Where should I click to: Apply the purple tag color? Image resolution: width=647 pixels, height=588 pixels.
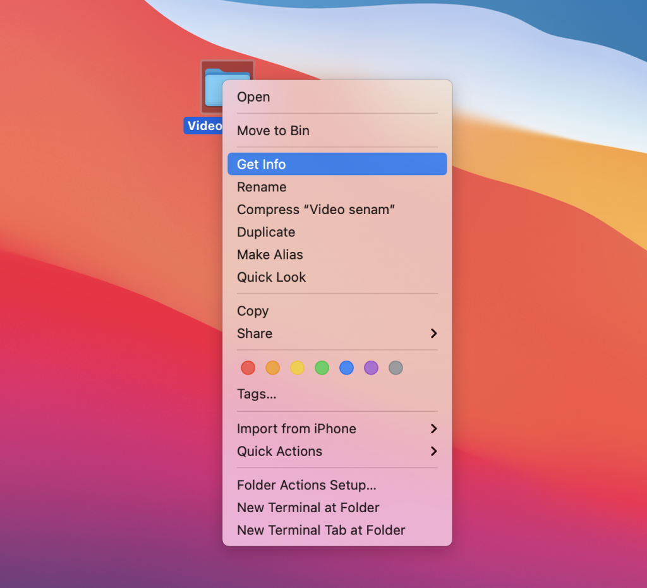(371, 368)
